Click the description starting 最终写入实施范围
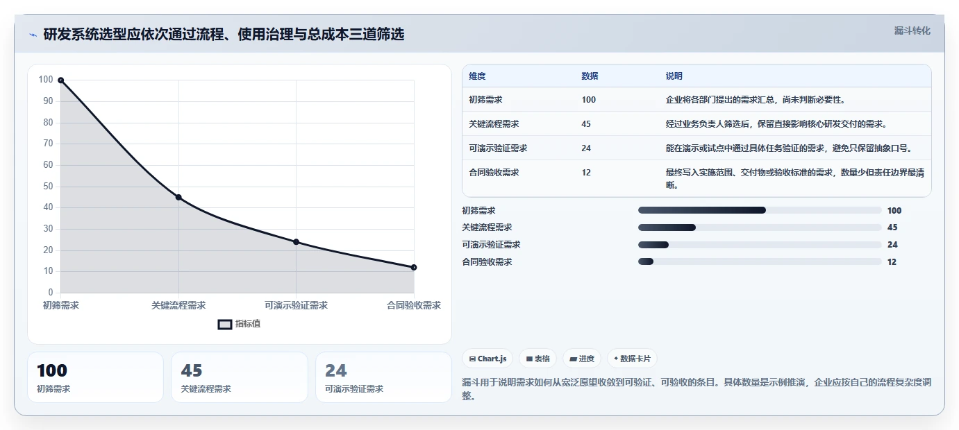Viewport: 959px width, 430px height. pyautogui.click(x=794, y=179)
